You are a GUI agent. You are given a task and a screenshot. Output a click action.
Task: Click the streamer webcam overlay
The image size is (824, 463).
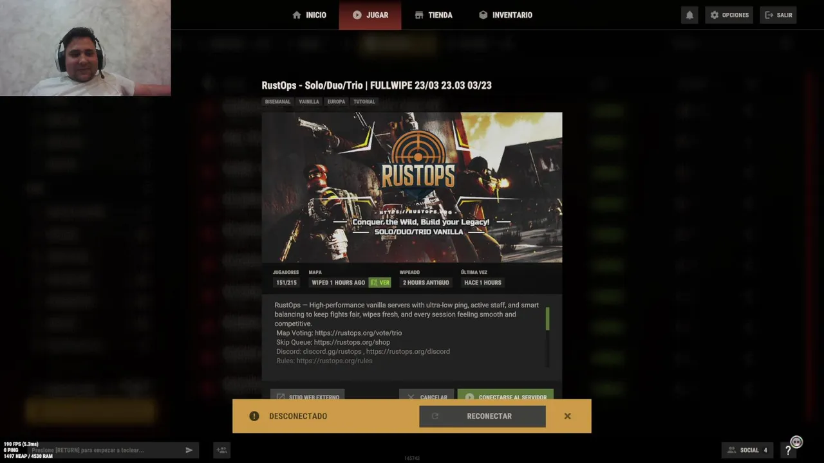pos(85,48)
